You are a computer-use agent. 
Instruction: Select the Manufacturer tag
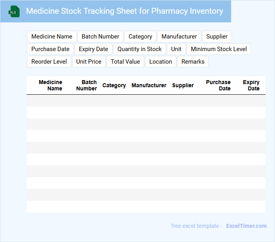click(x=179, y=37)
